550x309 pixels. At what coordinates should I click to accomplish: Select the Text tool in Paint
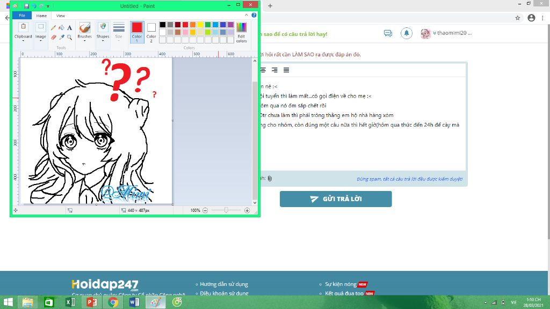[x=69, y=28]
